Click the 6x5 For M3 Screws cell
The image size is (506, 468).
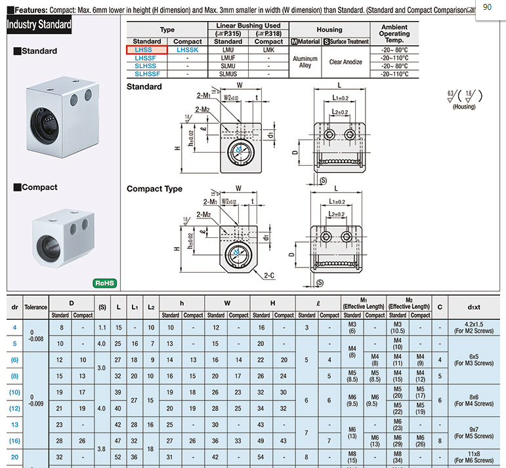pyautogui.click(x=474, y=360)
